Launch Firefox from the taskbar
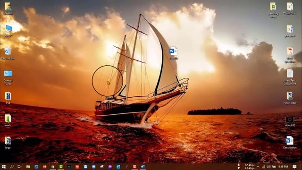 pyautogui.click(x=44, y=167)
